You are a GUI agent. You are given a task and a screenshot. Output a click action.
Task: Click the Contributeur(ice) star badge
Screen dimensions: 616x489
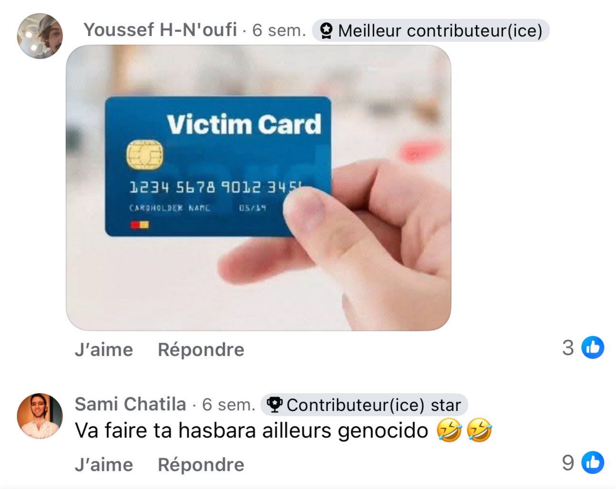pos(364,405)
